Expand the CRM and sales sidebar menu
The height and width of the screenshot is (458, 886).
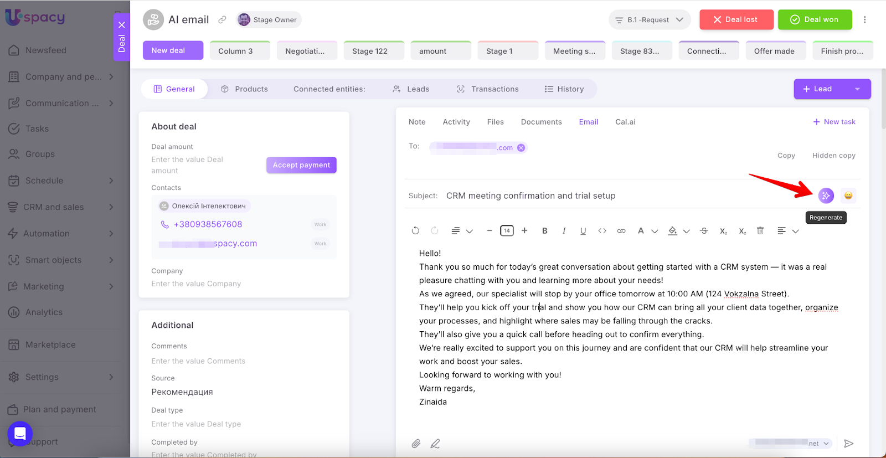[x=61, y=207]
